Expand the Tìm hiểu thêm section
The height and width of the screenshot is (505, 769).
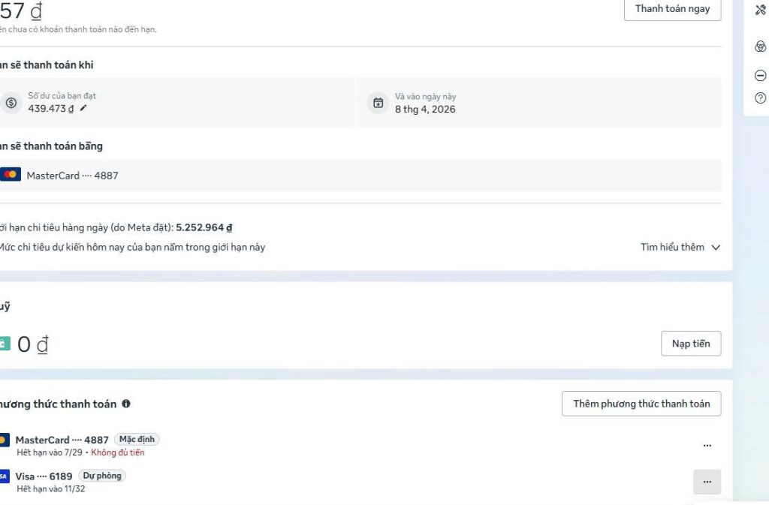[680, 247]
